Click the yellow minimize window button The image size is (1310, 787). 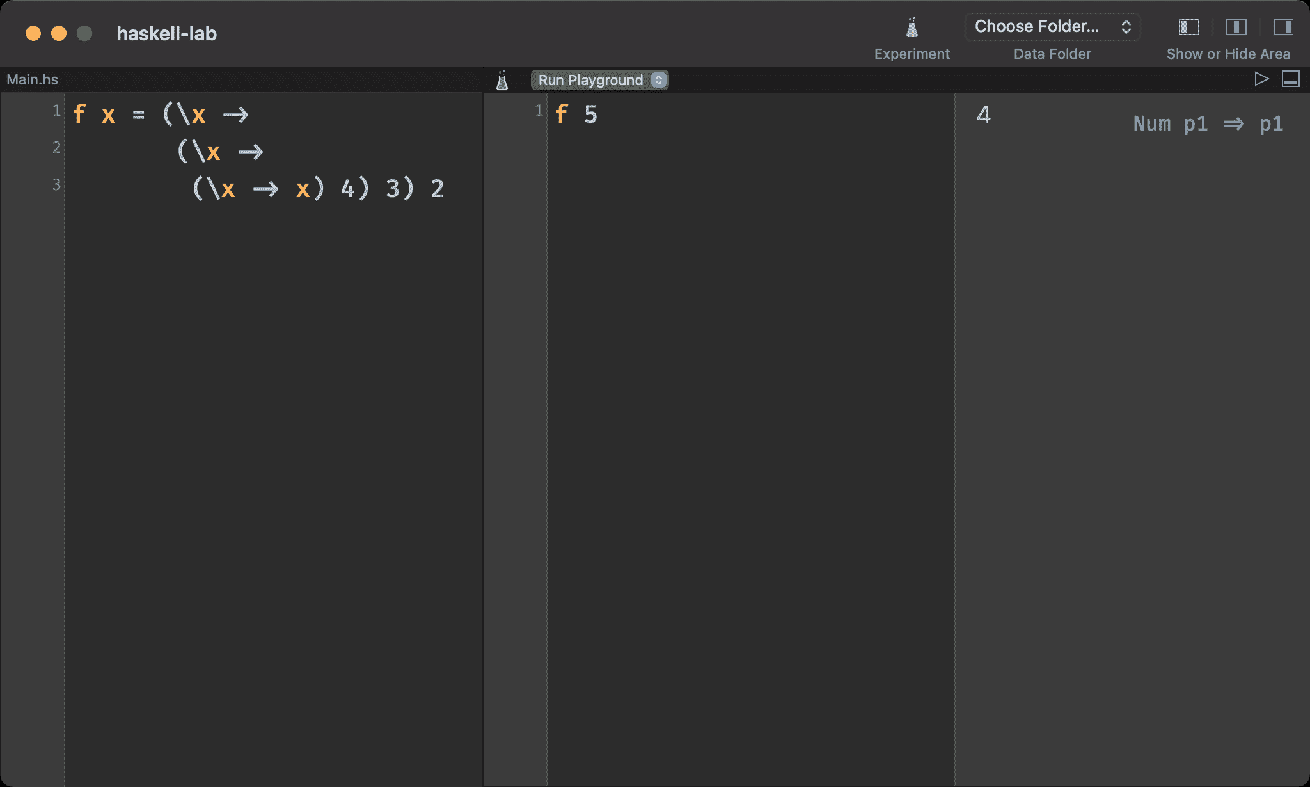[59, 33]
